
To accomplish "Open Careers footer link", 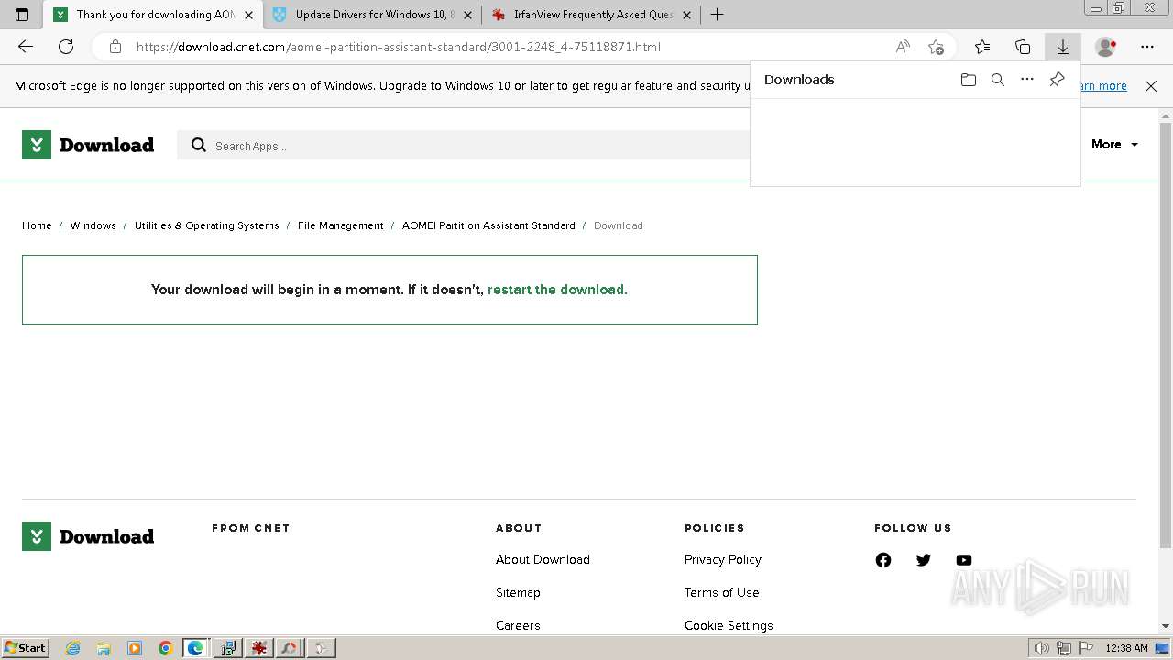I will point(518,625).
